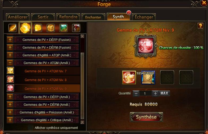208x134 pixels.
Task: Enable Afficher synthèse uniquement checkbox
Action: tap(31, 128)
